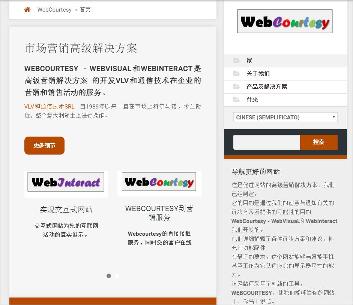Screen dimensions: 353x305
Task: Open the WebCourtesy breadcrumb link
Action: pyautogui.click(x=54, y=10)
